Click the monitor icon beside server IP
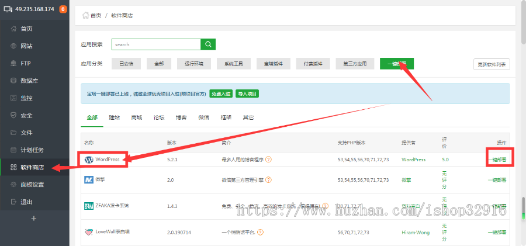Screen dimensions: 526x246 tap(8, 9)
